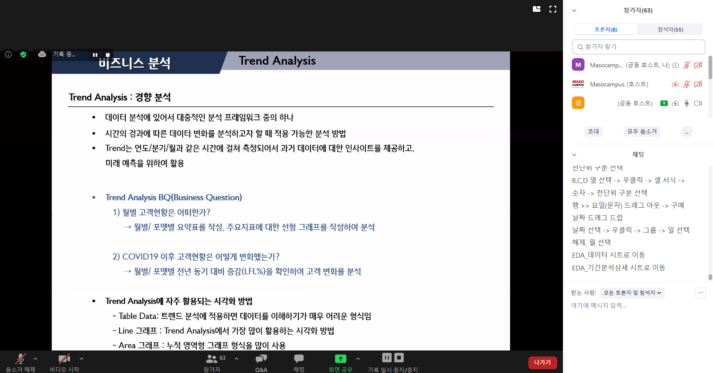Open participants icon showing 63

tap(212, 359)
